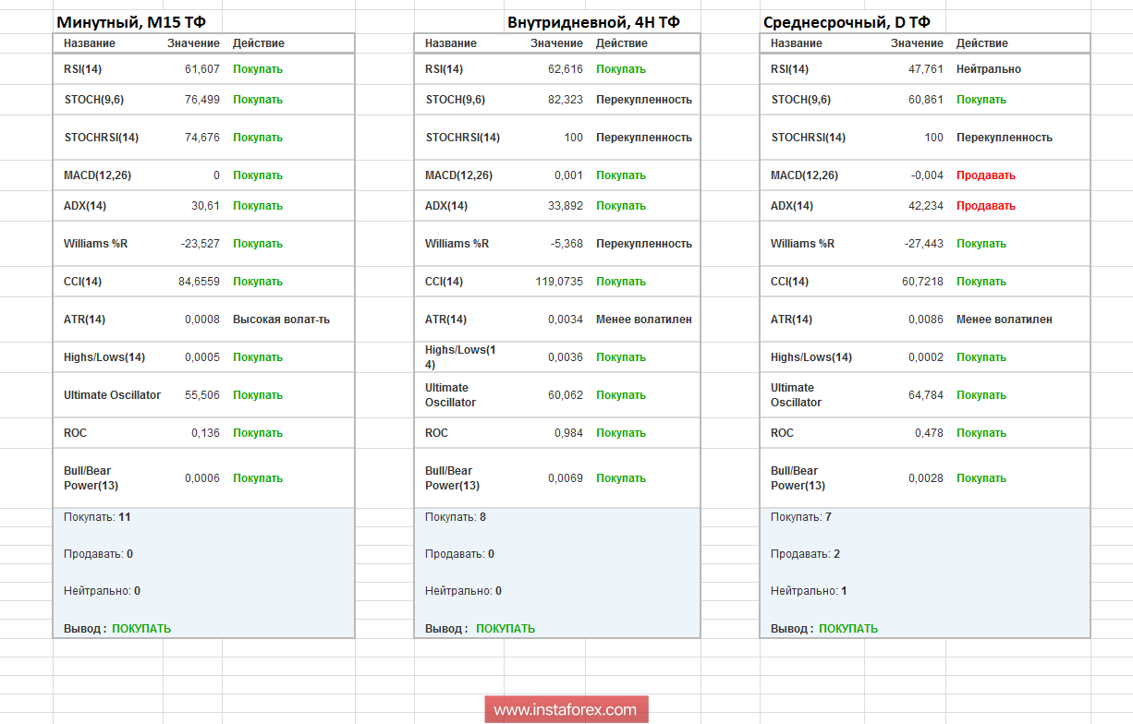Click red Продавать next to ADX(14) in daily table

[x=985, y=206]
